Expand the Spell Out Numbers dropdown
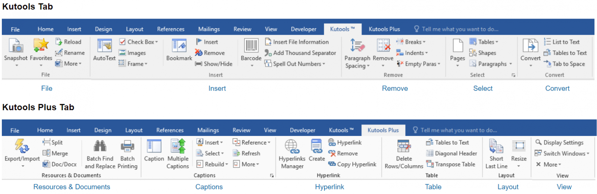The image size is (597, 194). click(323, 64)
